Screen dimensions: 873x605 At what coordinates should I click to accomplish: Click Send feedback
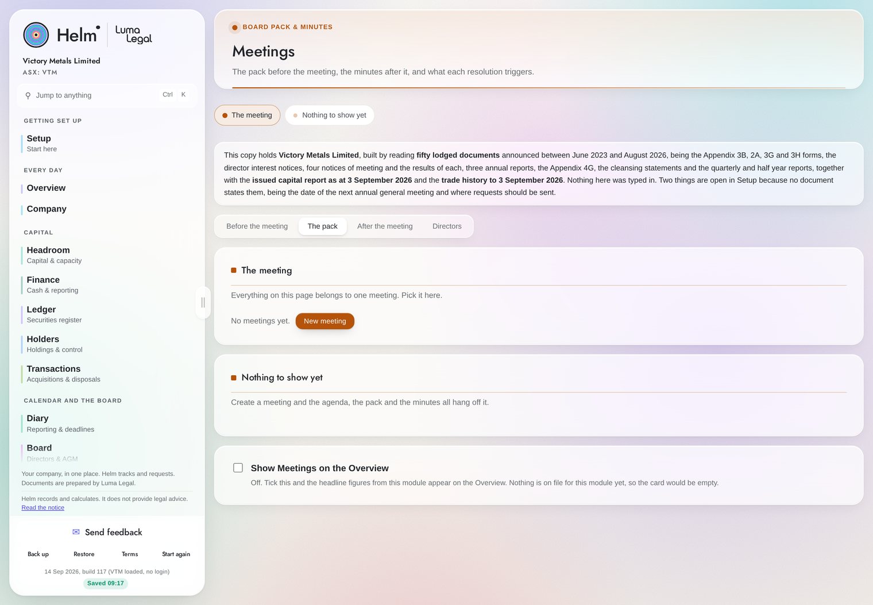coord(107,532)
